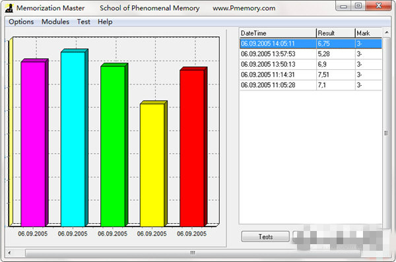
Task: Click the Memorization Master app icon in title bar
Action: coord(9,8)
